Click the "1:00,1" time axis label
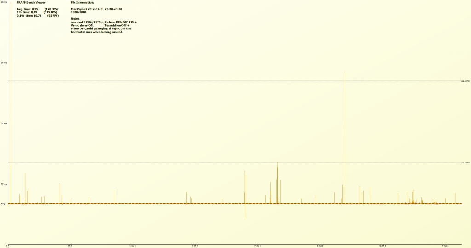This screenshot has width=471, height=248. tap(132, 246)
